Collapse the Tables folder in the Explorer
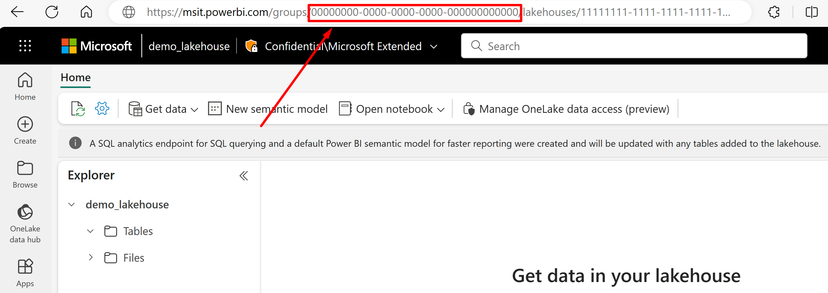 [90, 231]
